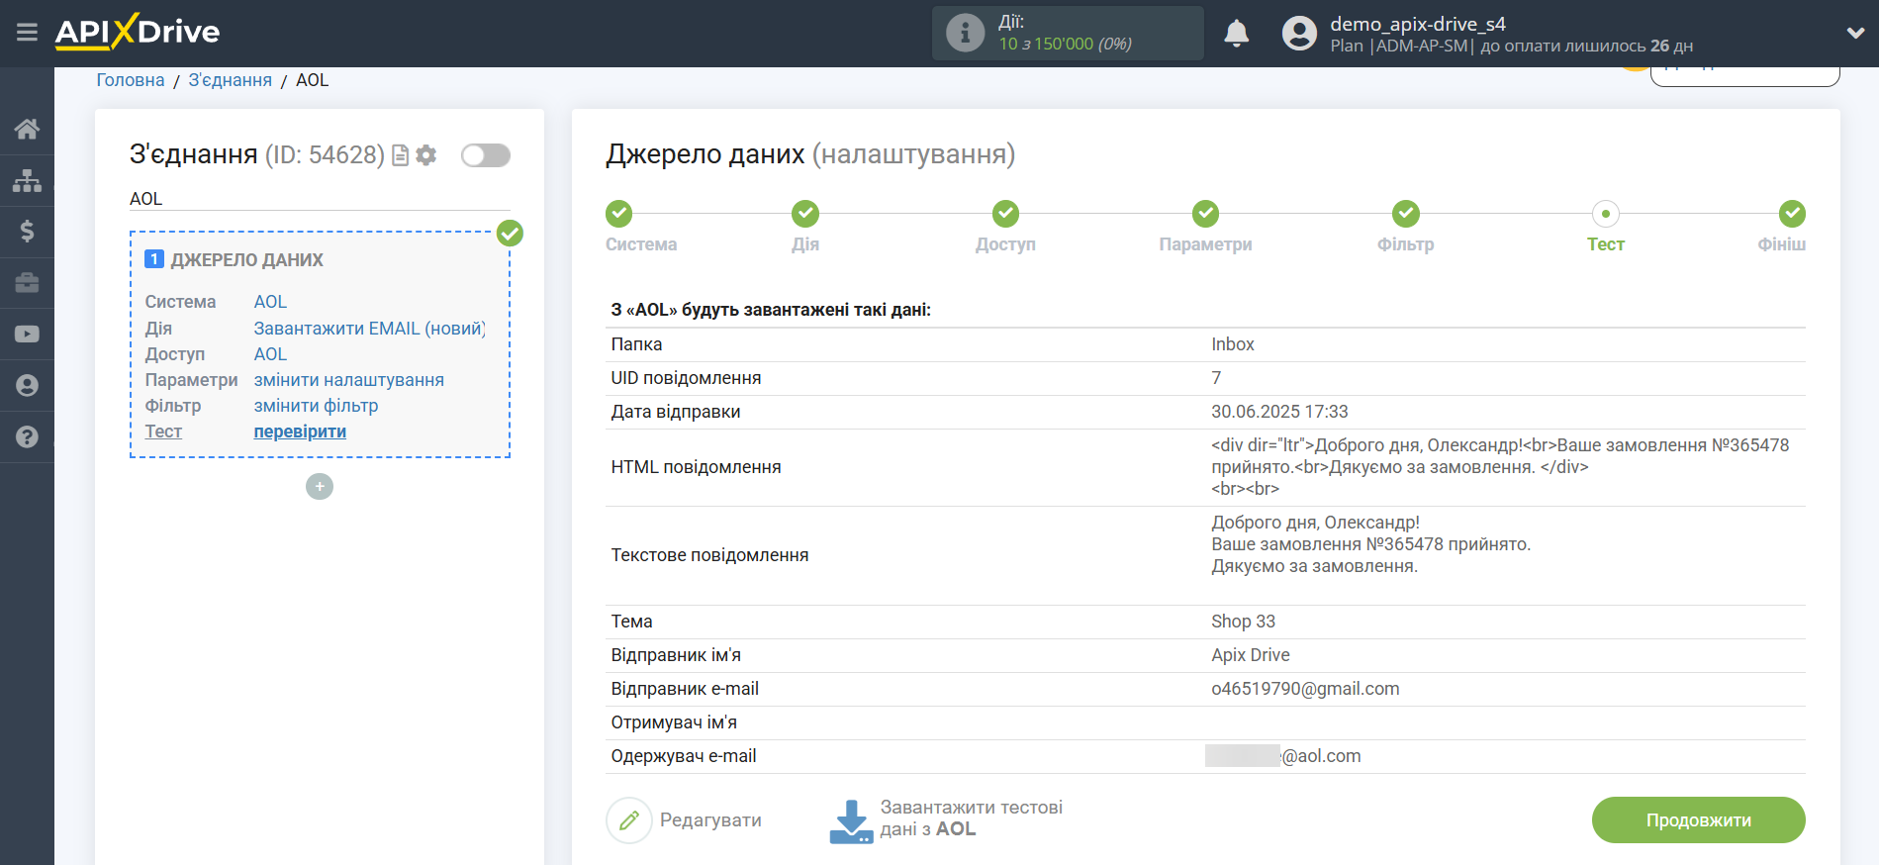Click the demo_apix-drive_s4 username
Image resolution: width=1879 pixels, height=865 pixels.
pyautogui.click(x=1417, y=24)
